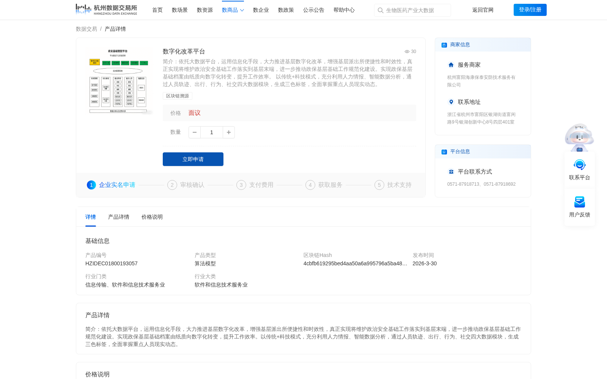
Task: Click the quantity input field
Action: pos(212,132)
